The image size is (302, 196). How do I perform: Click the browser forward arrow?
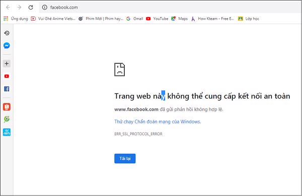click(x=19, y=8)
